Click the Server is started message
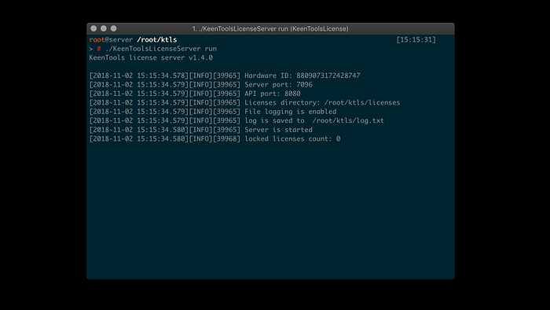This screenshot has height=310, width=550. click(x=278, y=130)
